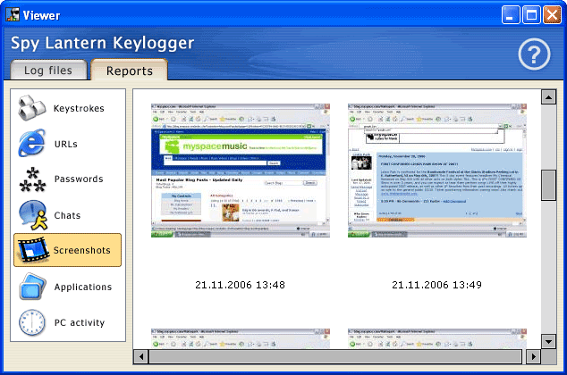Open the URLs report label
567x375 pixels.
[66, 144]
